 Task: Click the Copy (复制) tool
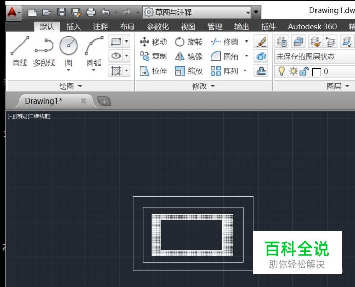coord(153,56)
